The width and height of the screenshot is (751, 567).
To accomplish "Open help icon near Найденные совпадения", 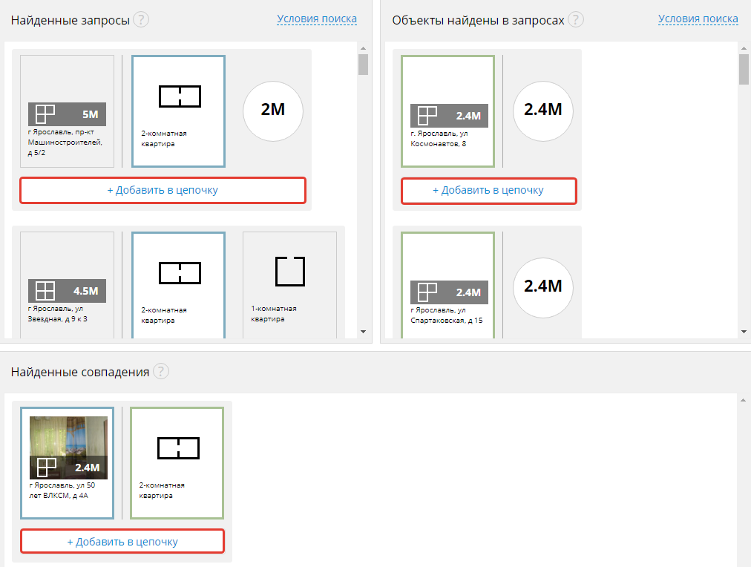I will pos(160,371).
